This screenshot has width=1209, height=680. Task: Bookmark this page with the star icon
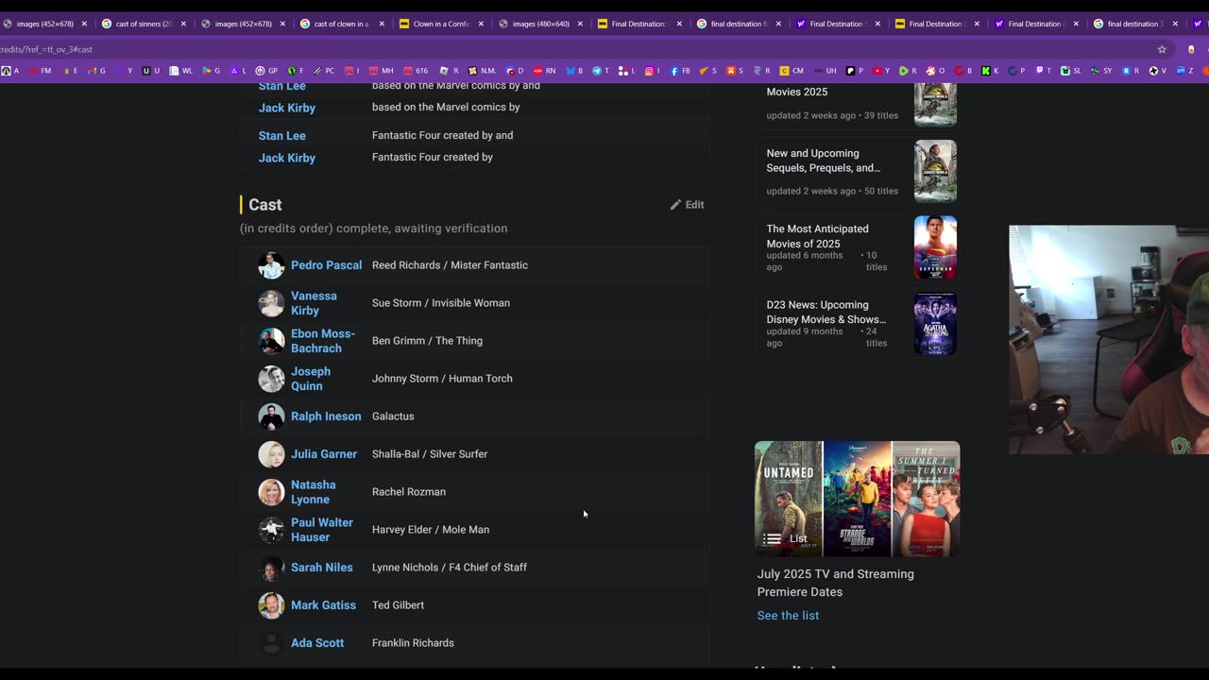coord(1162,49)
